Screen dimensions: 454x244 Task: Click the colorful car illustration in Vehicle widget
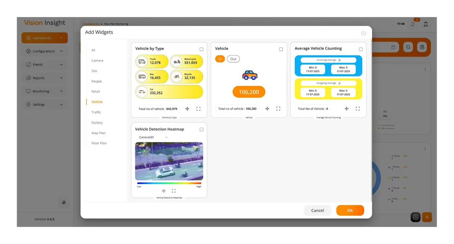pyautogui.click(x=249, y=75)
